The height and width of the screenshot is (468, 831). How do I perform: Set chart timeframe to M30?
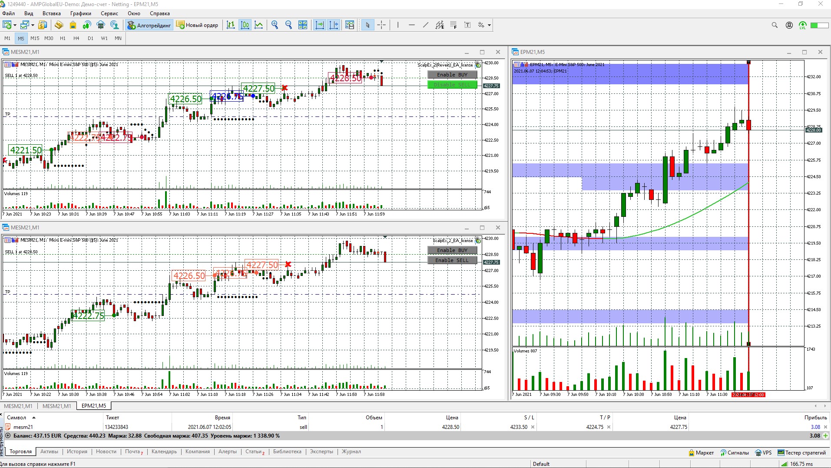point(49,38)
